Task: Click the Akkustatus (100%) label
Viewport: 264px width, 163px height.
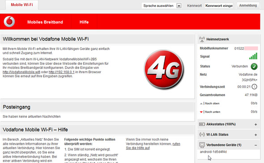Action: pyautogui.click(x=221, y=124)
